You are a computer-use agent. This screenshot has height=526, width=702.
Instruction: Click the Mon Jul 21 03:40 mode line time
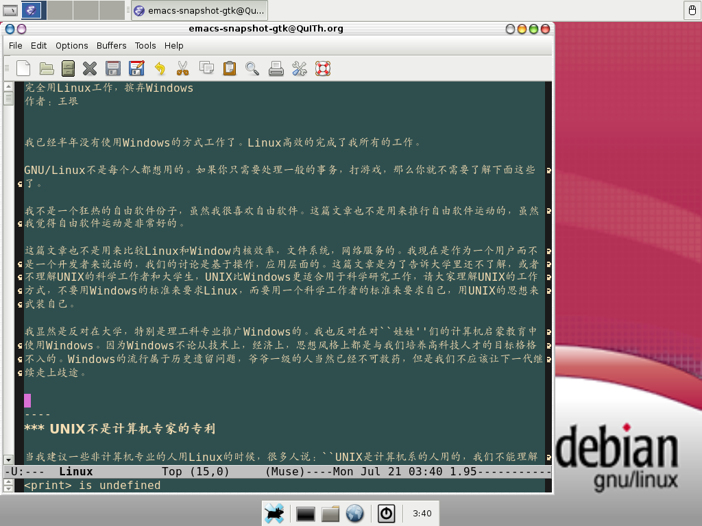(388, 471)
